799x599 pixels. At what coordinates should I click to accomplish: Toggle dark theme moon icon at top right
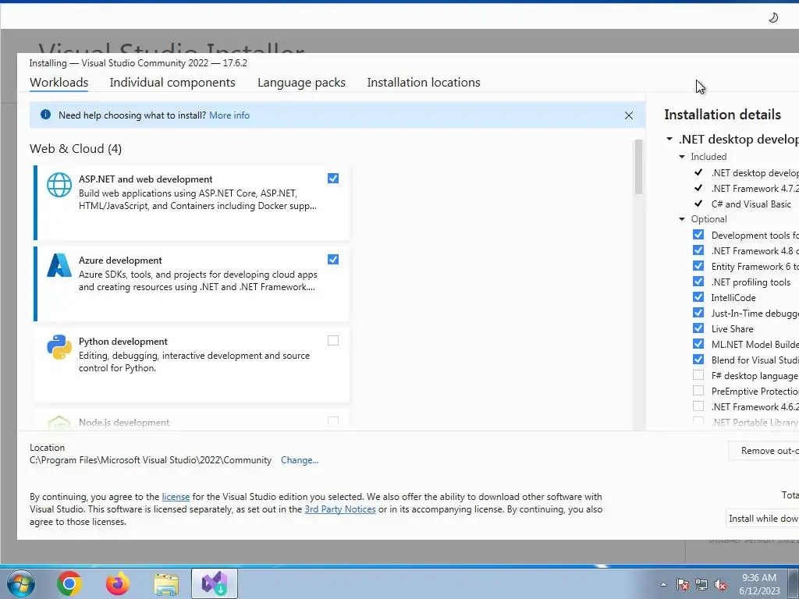pos(773,18)
